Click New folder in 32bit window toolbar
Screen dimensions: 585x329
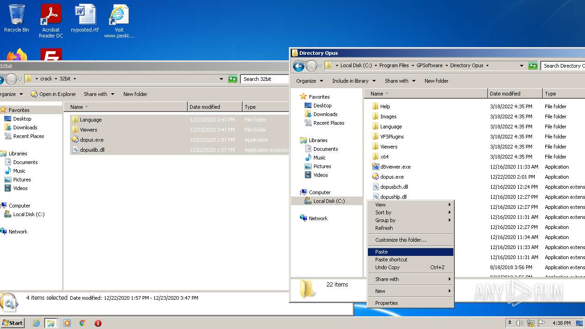click(x=135, y=94)
